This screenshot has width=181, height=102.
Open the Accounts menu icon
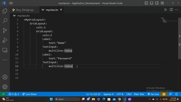5,77
